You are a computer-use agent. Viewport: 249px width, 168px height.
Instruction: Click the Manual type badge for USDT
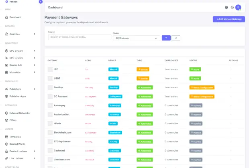(143, 79)
